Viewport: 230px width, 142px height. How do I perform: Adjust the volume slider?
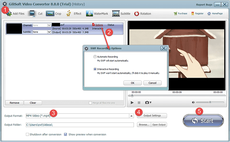coord(210,102)
